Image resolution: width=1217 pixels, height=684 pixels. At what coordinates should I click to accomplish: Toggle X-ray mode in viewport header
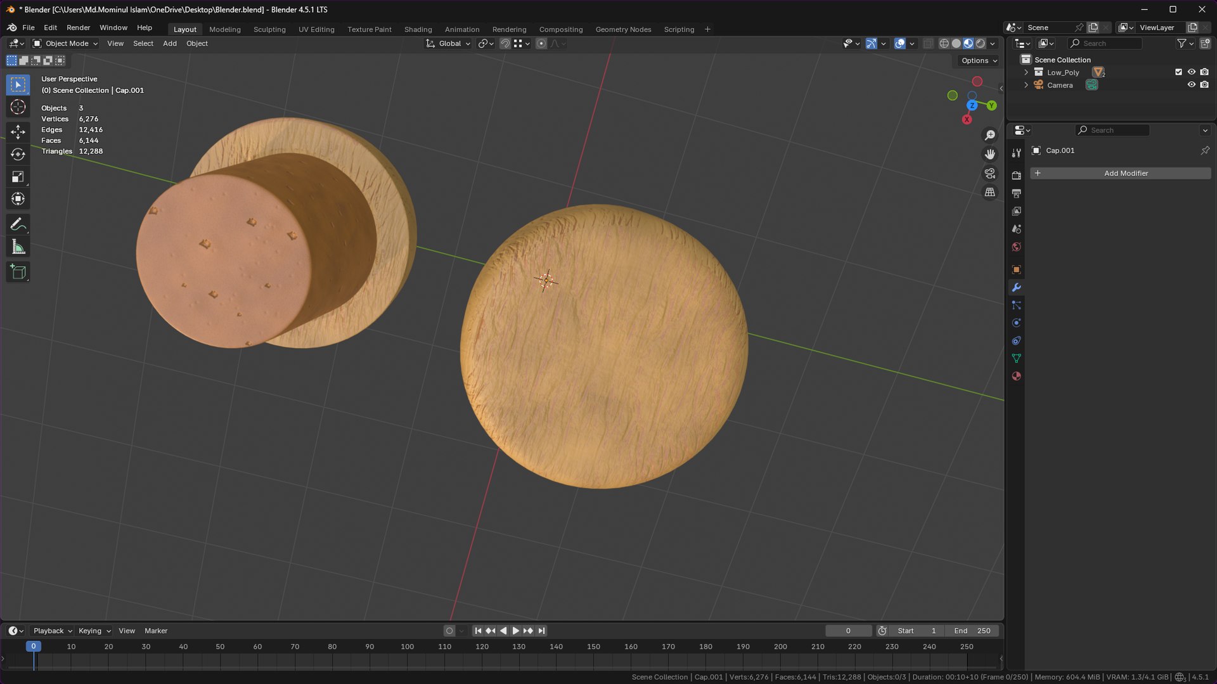point(928,43)
